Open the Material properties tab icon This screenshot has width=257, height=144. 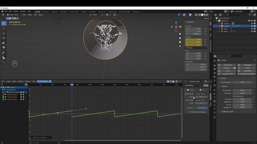coord(214,113)
